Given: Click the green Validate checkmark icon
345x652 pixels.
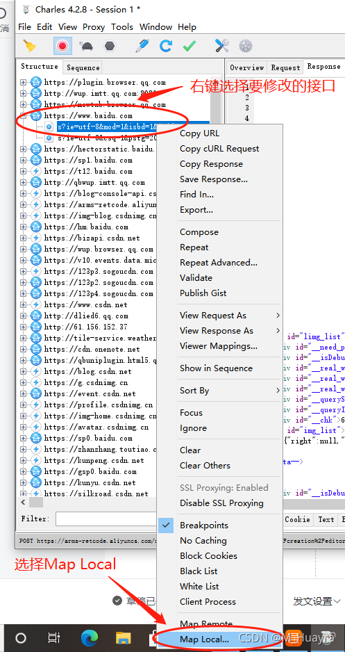Looking at the screenshot, I should click(x=190, y=46).
